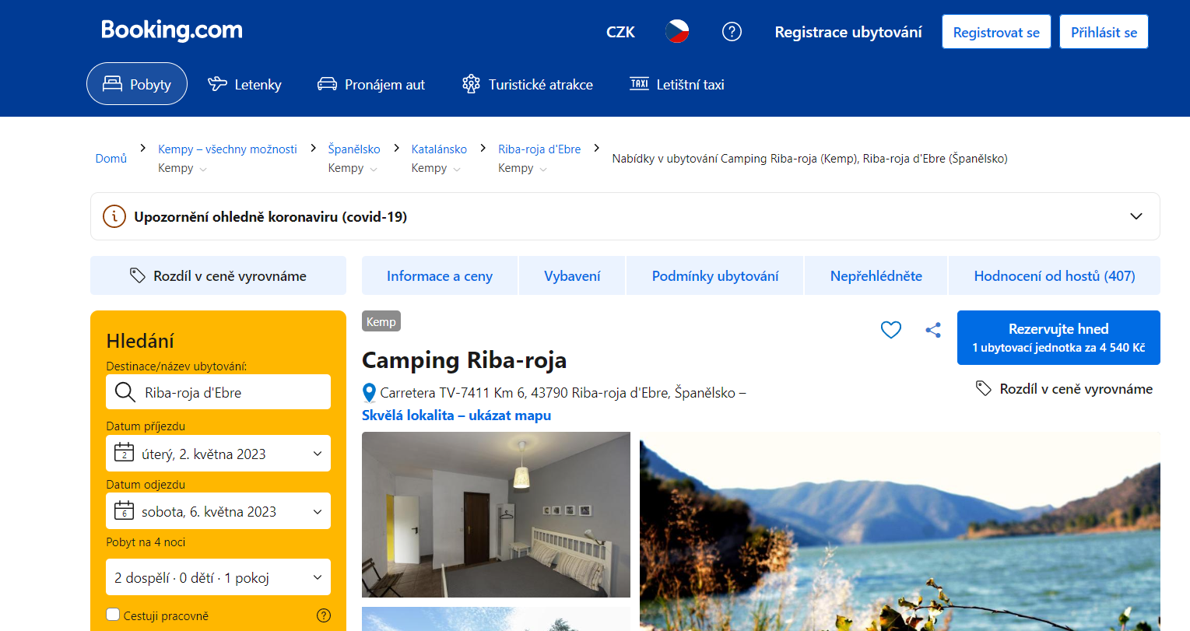Click the Booking.com logo
1190x631 pixels.
click(x=172, y=30)
